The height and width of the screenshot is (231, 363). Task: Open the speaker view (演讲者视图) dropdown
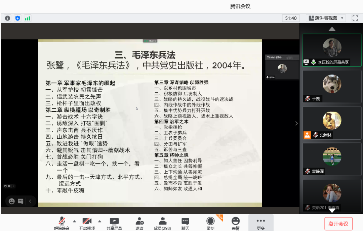(x=326, y=18)
